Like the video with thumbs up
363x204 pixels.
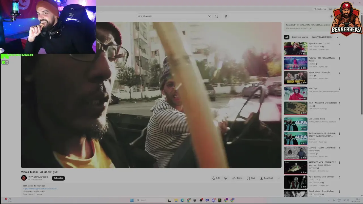point(216,178)
